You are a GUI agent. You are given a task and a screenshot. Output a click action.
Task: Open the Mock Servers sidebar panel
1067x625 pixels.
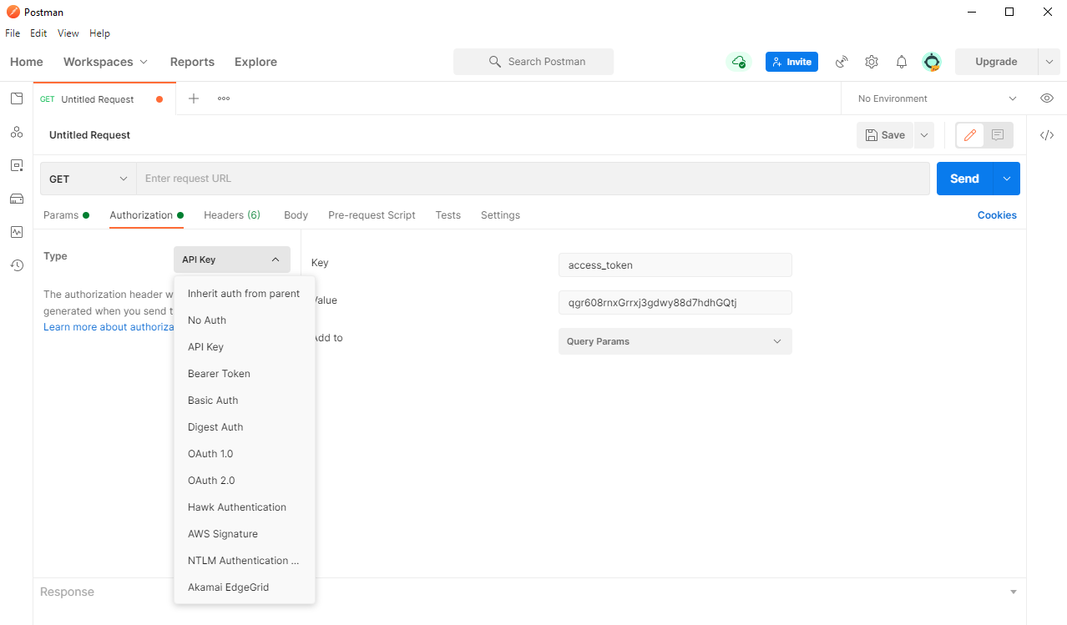(16, 199)
